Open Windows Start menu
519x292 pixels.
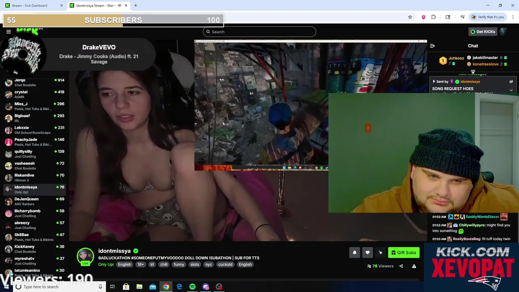(x=6, y=287)
